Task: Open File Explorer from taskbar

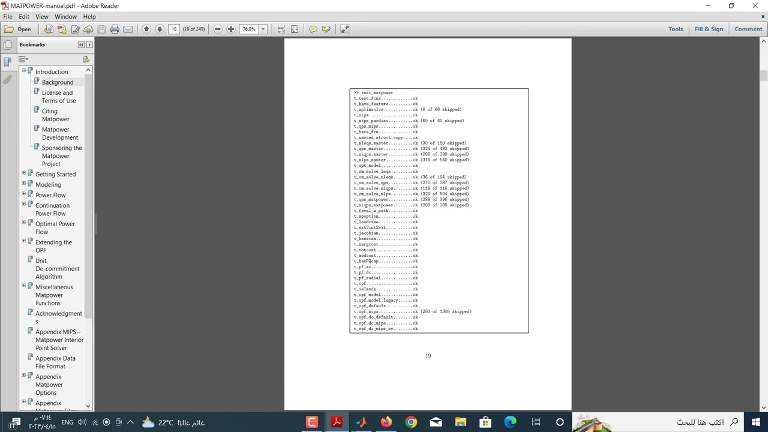Action: [460, 422]
